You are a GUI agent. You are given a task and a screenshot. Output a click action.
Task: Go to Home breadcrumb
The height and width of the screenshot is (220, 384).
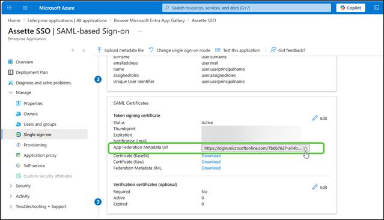(x=14, y=20)
